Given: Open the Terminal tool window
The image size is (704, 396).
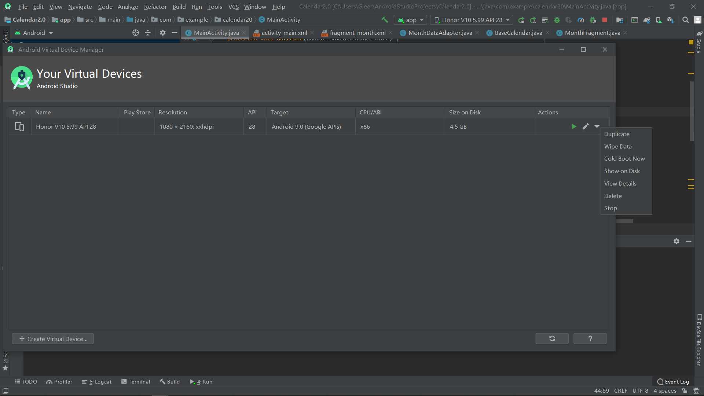Looking at the screenshot, I should pos(136,382).
